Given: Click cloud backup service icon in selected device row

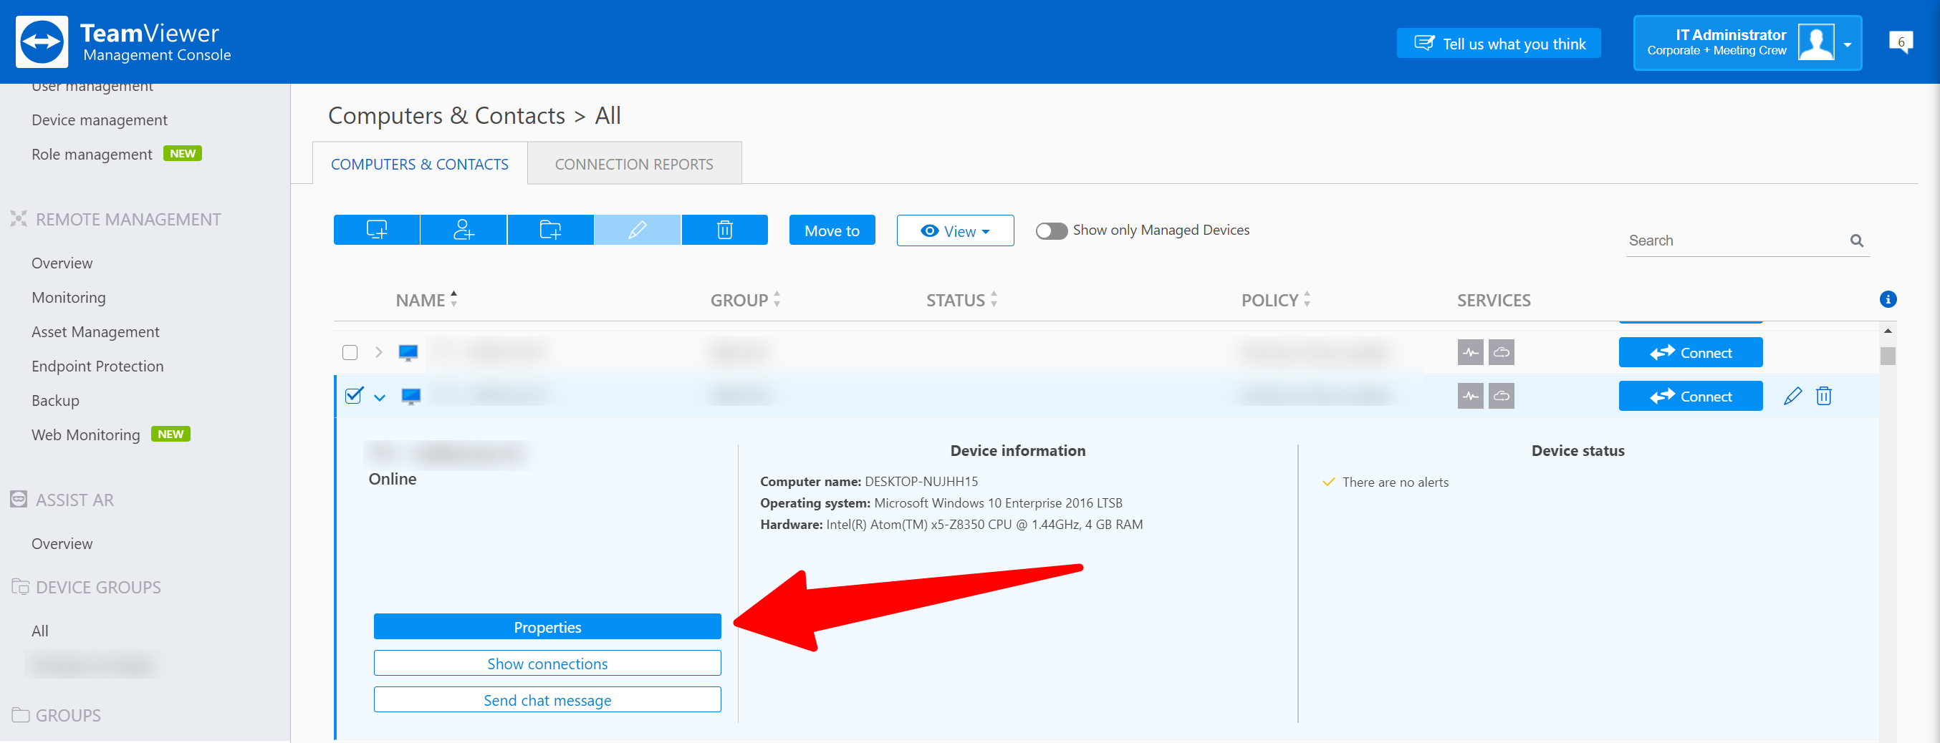Looking at the screenshot, I should 1501,396.
